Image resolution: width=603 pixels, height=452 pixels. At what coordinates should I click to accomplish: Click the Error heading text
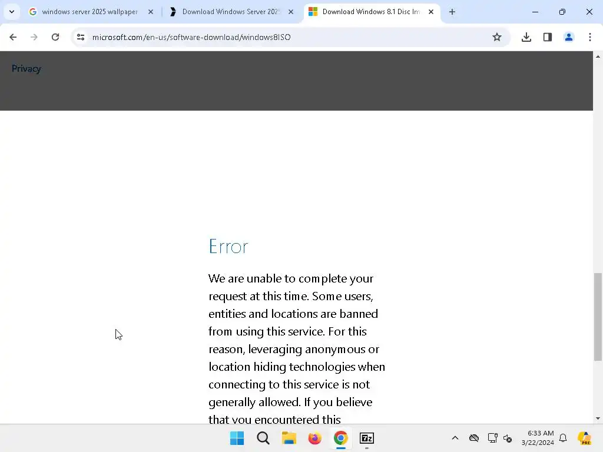[x=228, y=247]
